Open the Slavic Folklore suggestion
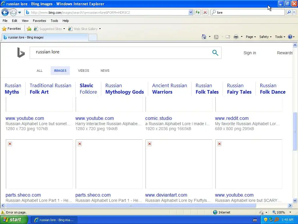The height and width of the screenshot is (224, 298). (88, 89)
